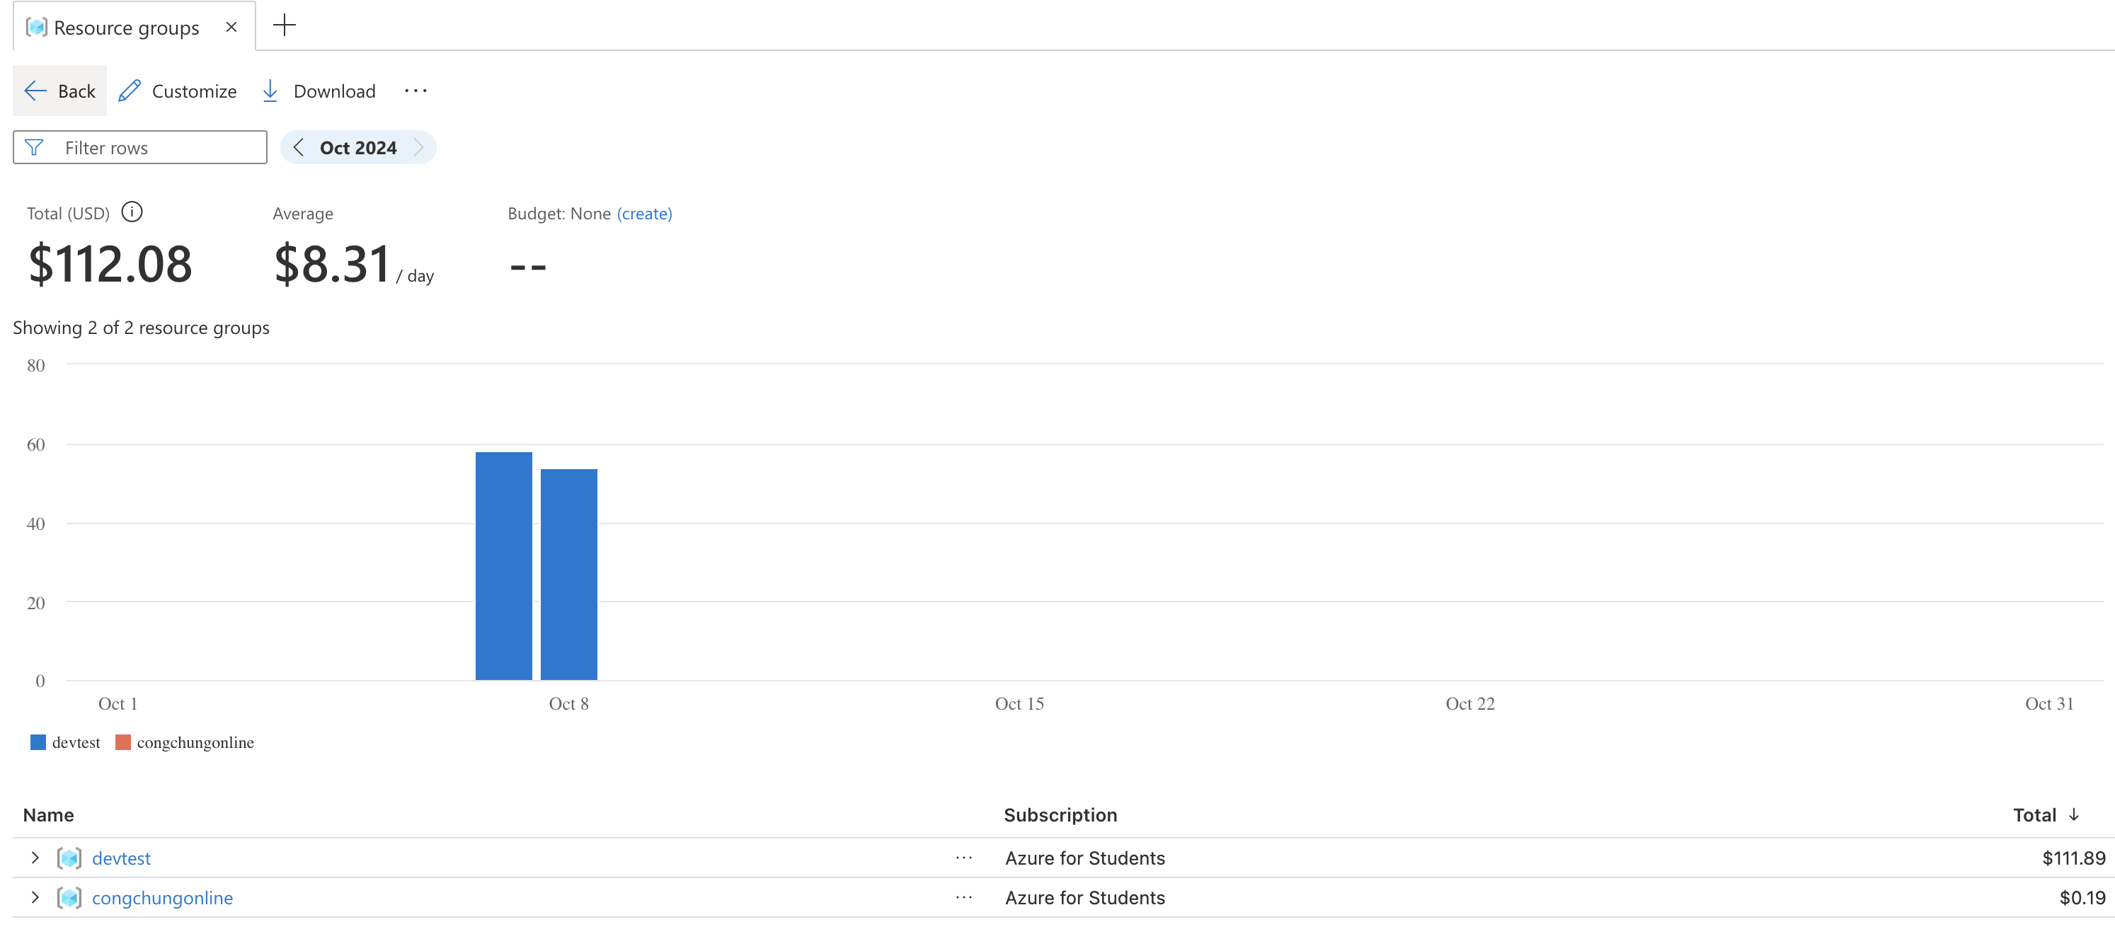Open the devtest resource group link

tap(122, 858)
